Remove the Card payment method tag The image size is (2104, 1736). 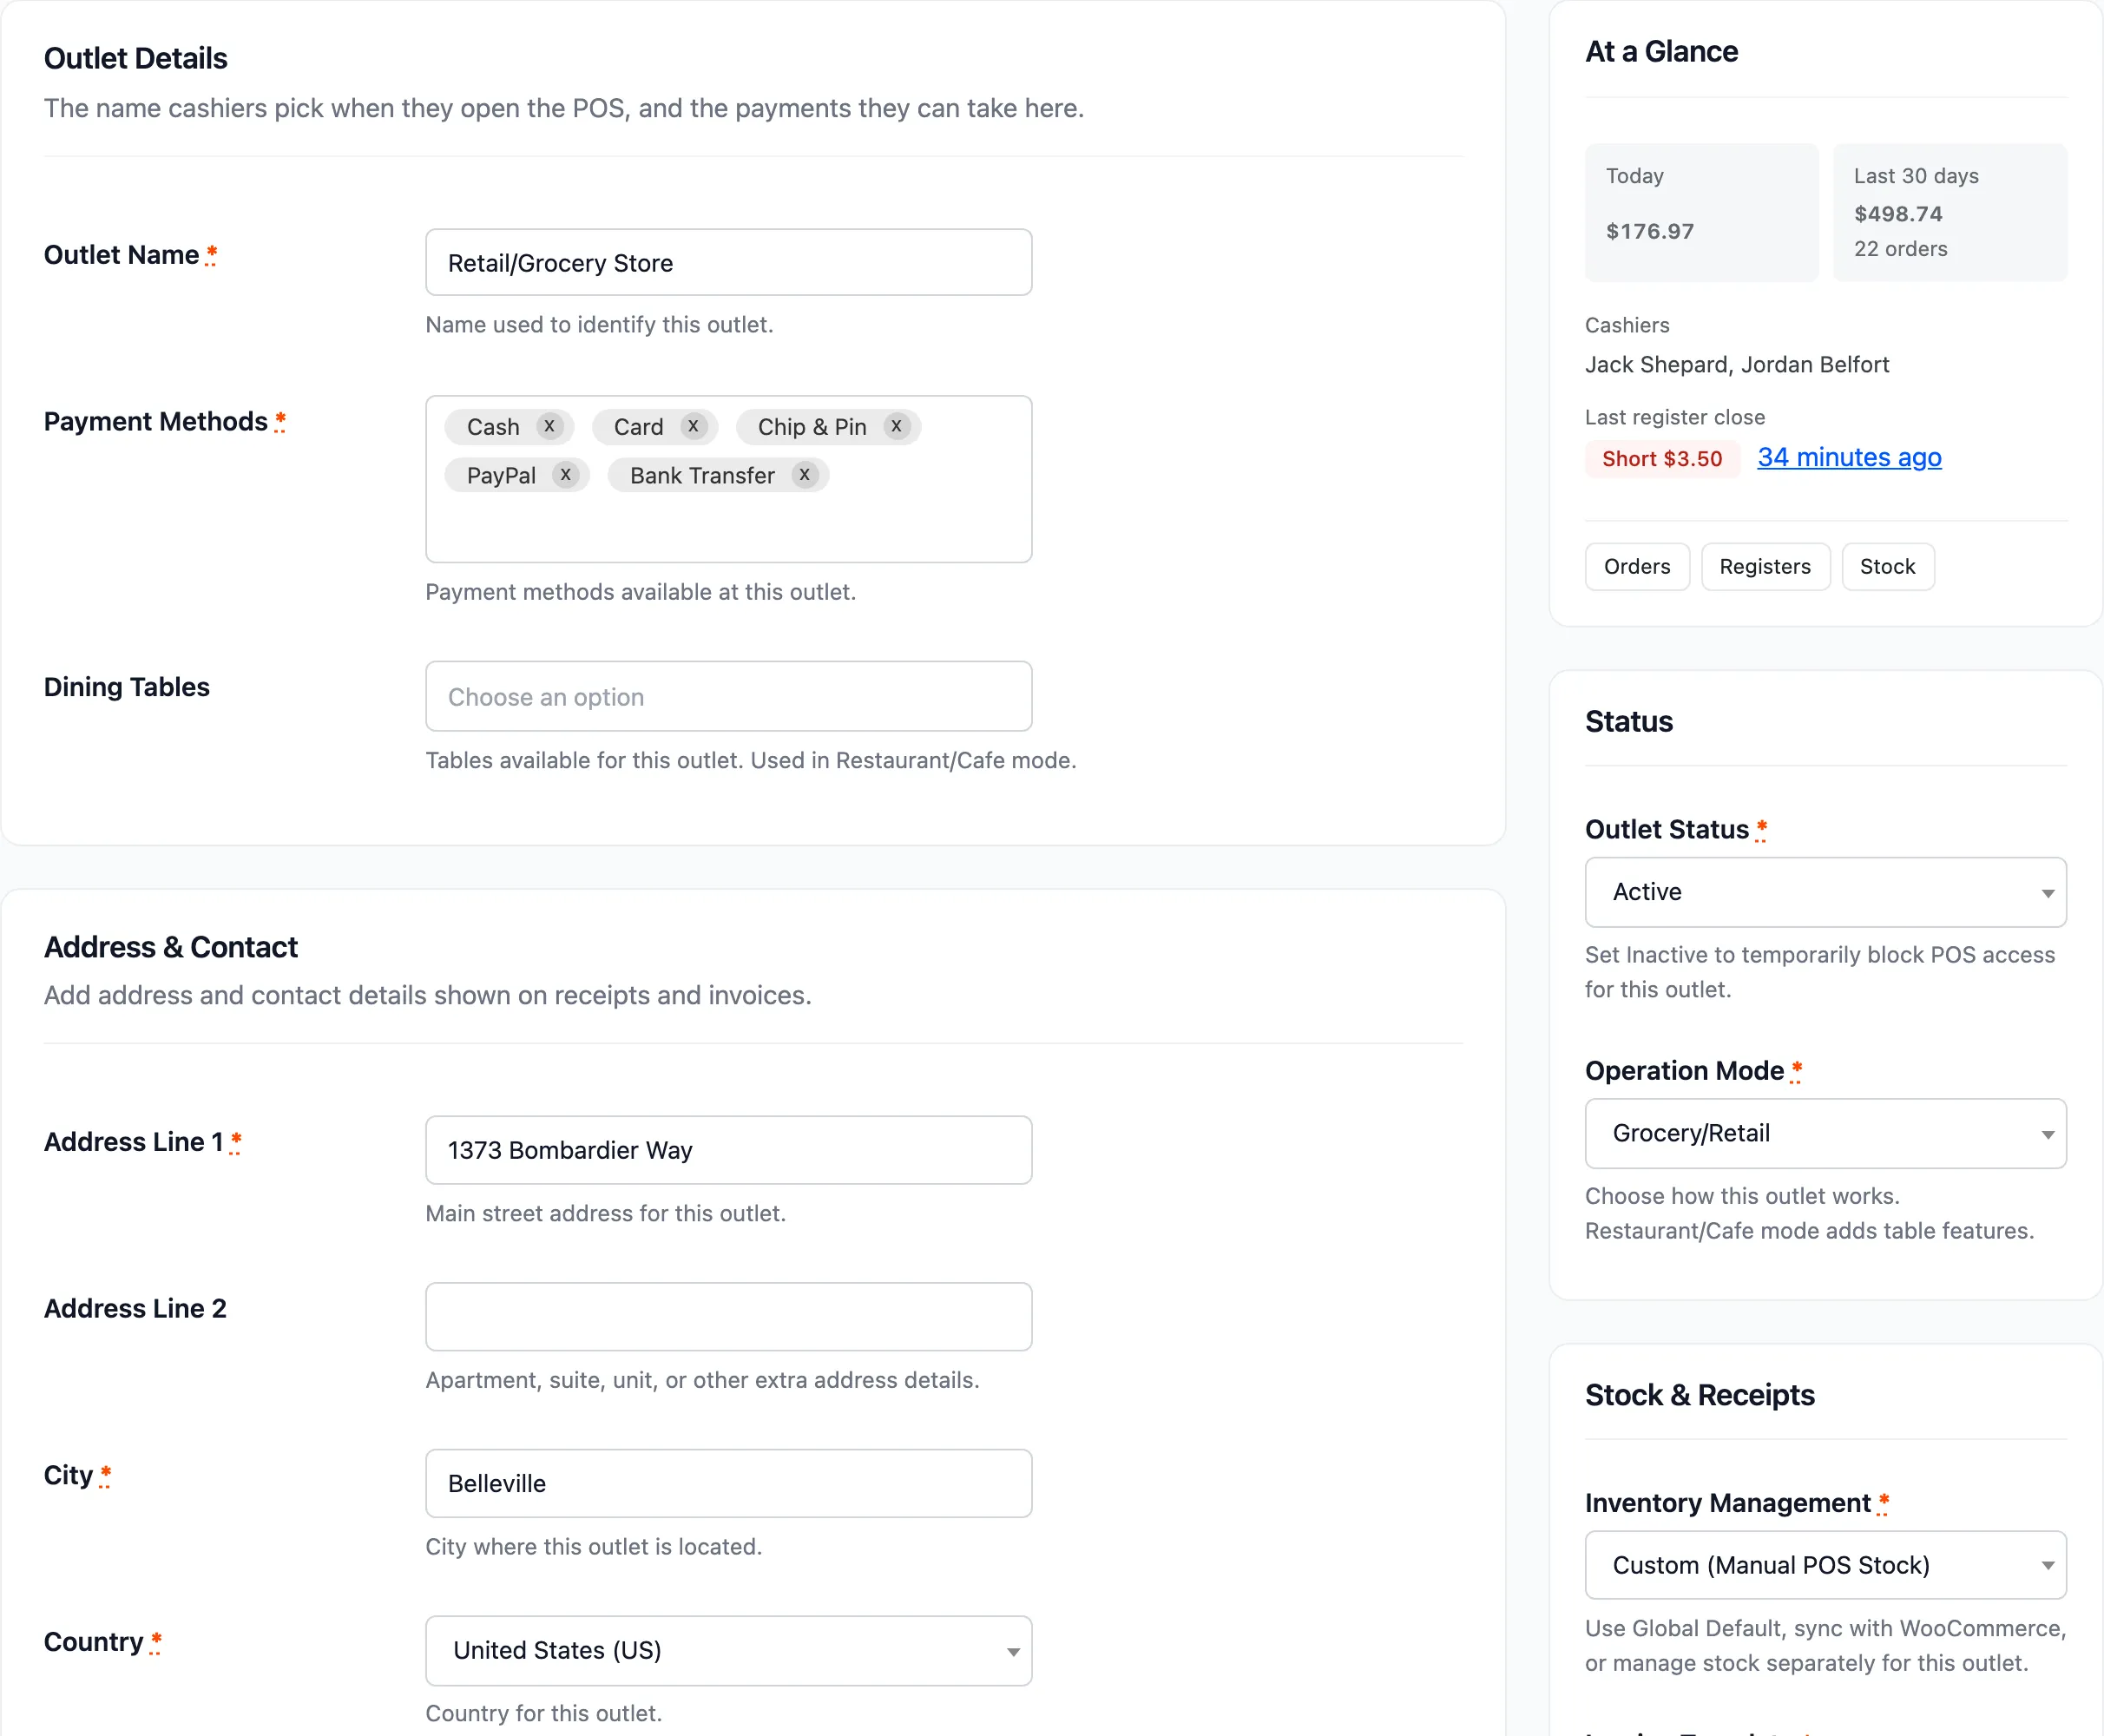click(693, 427)
